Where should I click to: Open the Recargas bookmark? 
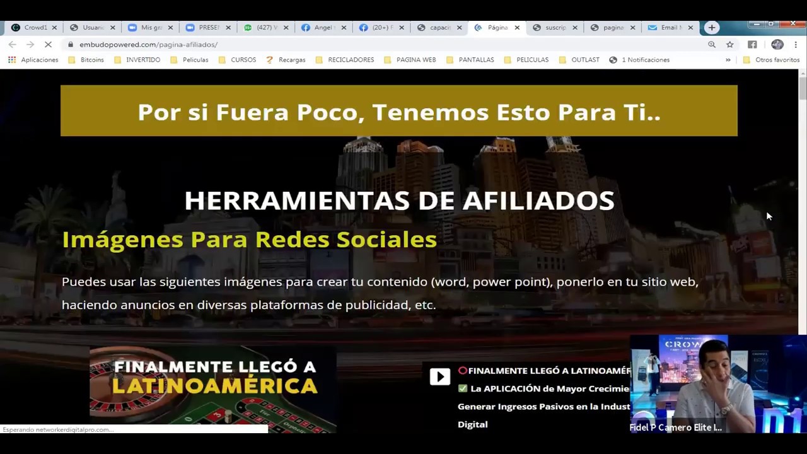286,60
